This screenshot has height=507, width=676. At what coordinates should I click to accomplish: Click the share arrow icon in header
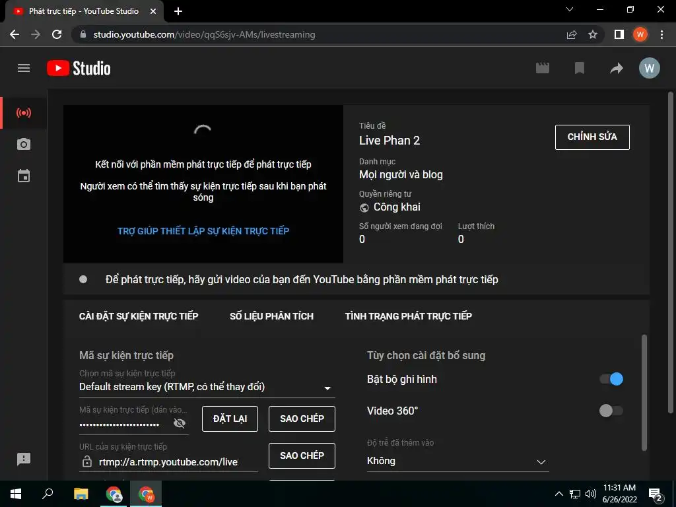[617, 68]
